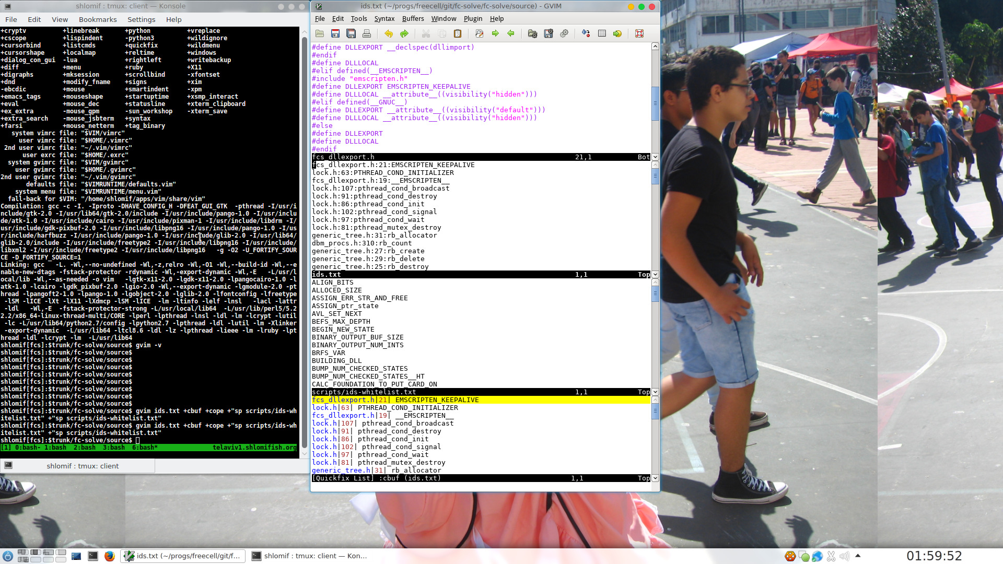Click the KDE application launcher icon

pyautogui.click(x=8, y=556)
